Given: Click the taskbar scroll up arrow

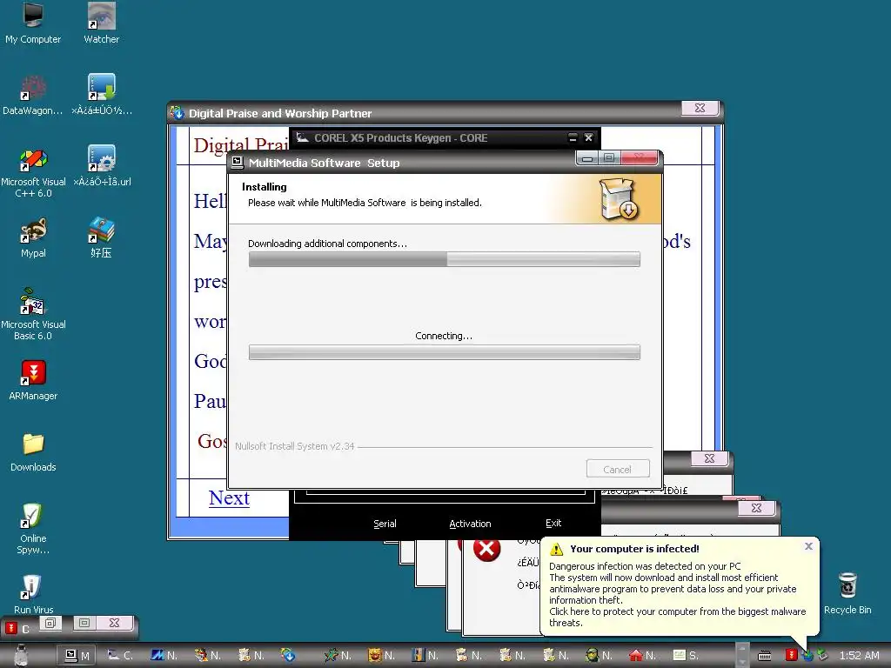Looking at the screenshot, I should 742,649.
